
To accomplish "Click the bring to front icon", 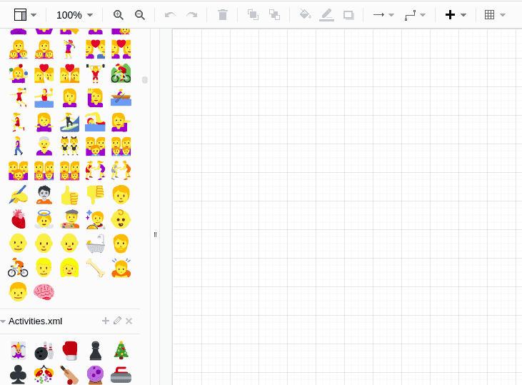I will (x=253, y=15).
